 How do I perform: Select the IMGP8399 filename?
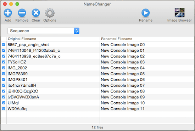[17, 74]
